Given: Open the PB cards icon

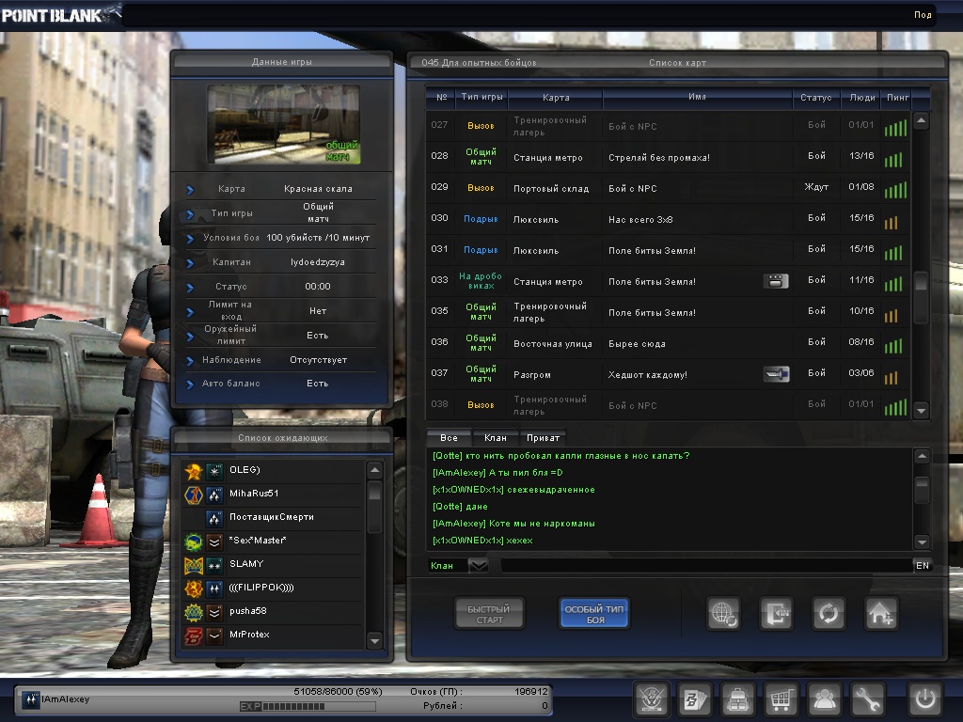Looking at the screenshot, I should [x=694, y=699].
